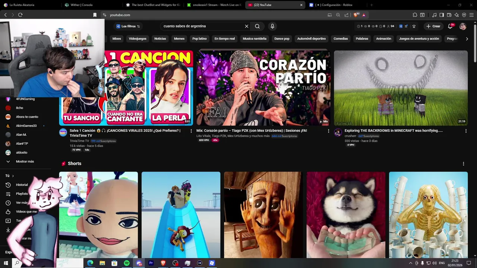
Task: Open YouTube notifications bell
Action: click(451, 26)
